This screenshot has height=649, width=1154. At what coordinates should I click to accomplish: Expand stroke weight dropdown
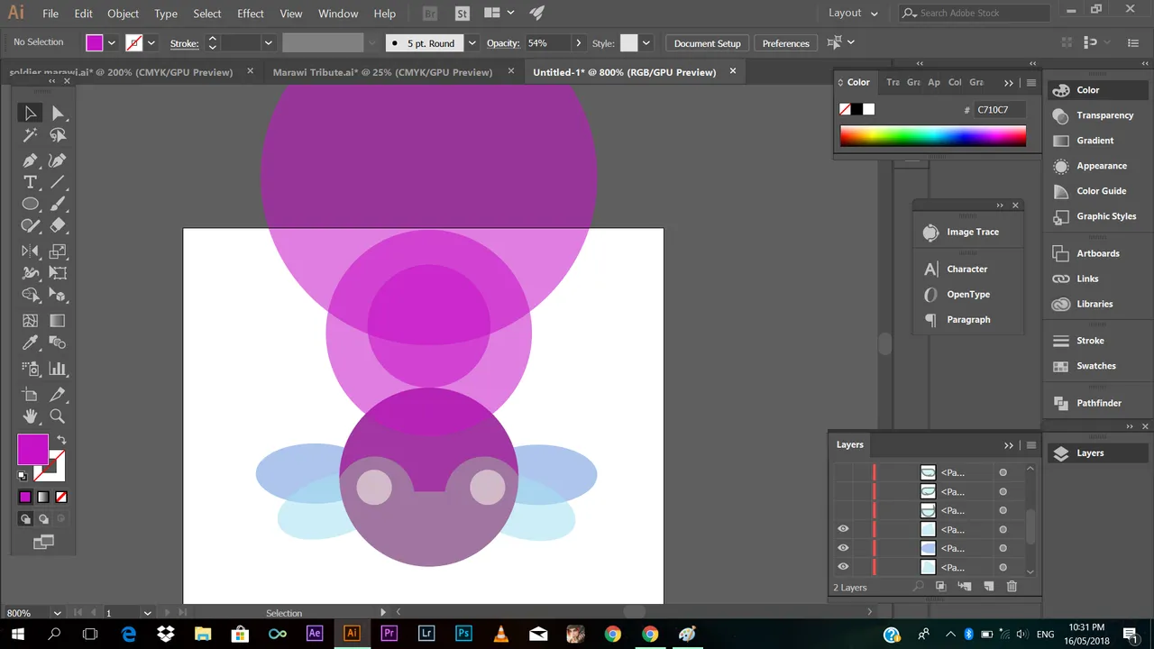[268, 43]
